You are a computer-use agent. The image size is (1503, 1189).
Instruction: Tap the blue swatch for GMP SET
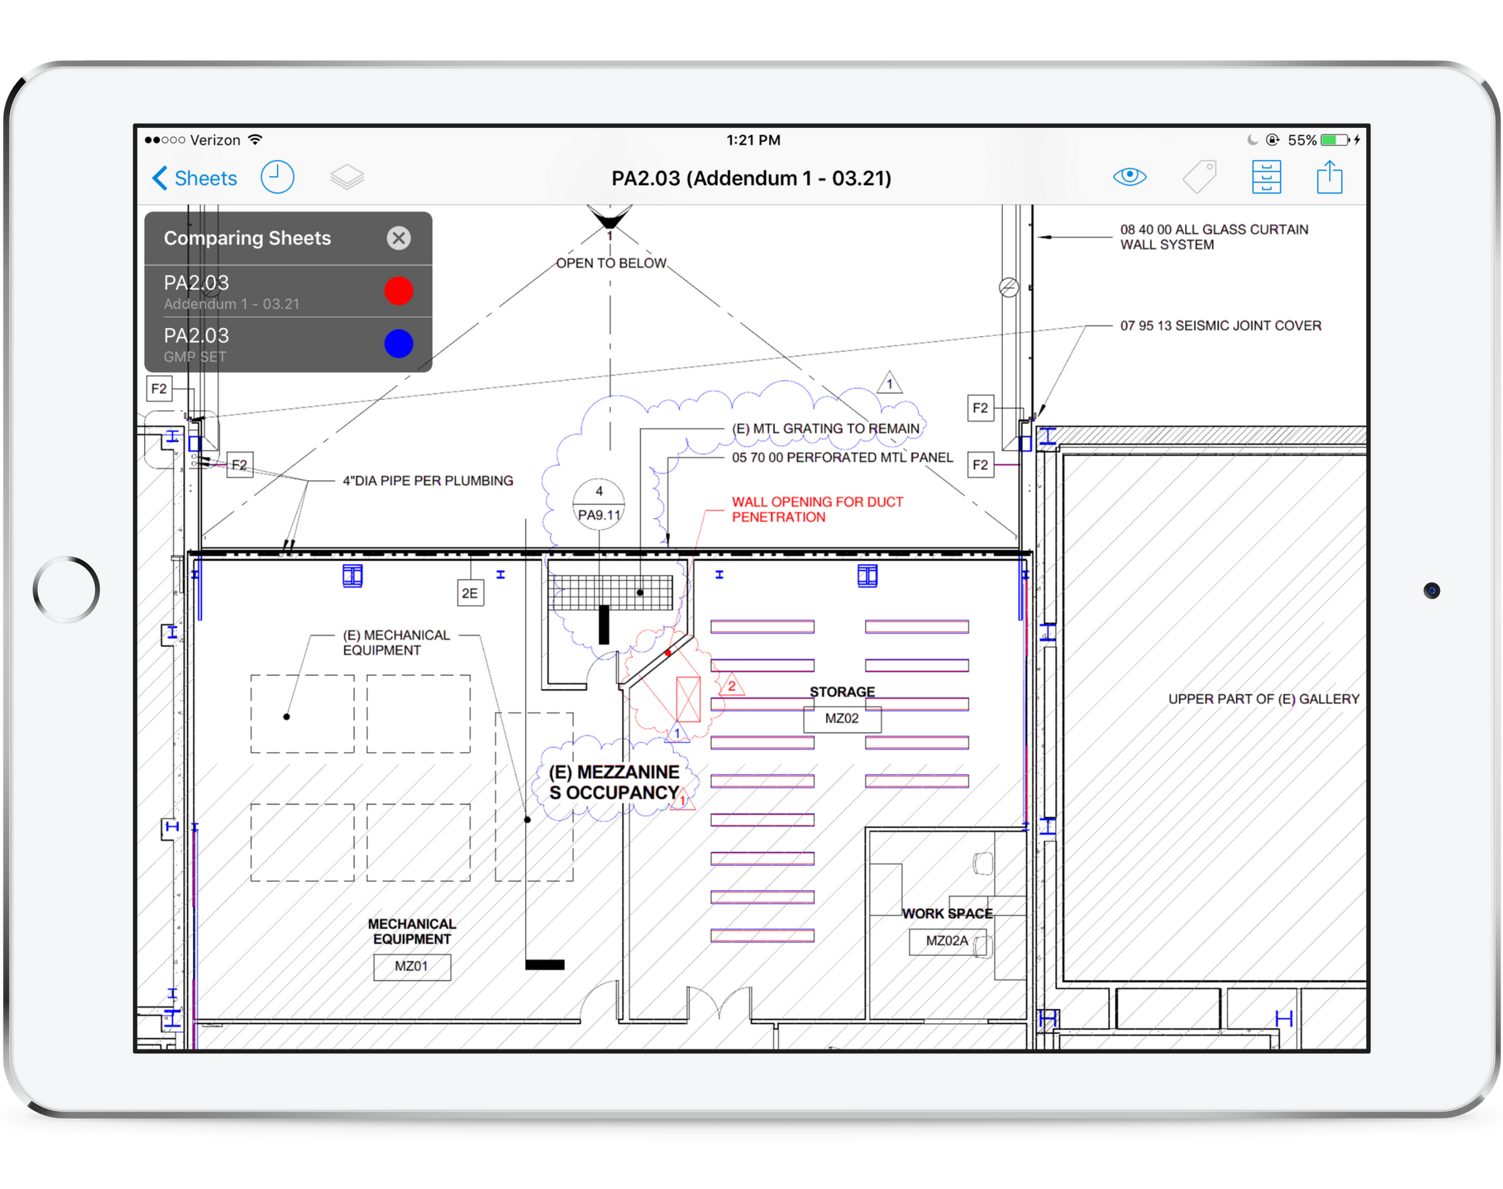point(398,343)
